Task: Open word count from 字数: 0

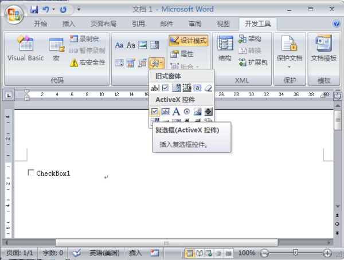Action: [x=53, y=253]
